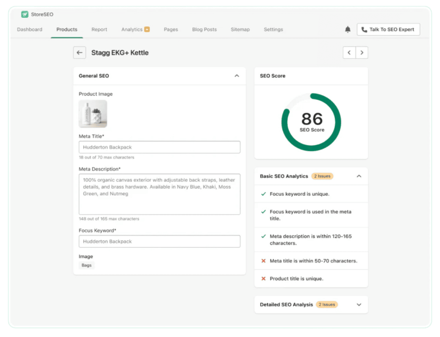The image size is (440, 337).
Task: Click checkmark beside keyword used in meta title
Action: [263, 212]
